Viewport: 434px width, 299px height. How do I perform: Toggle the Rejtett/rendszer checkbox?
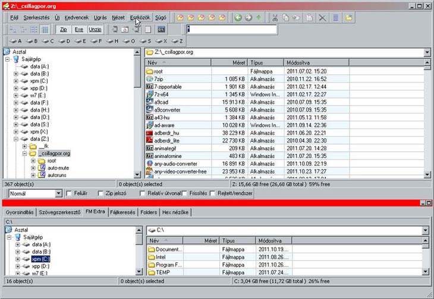point(212,193)
